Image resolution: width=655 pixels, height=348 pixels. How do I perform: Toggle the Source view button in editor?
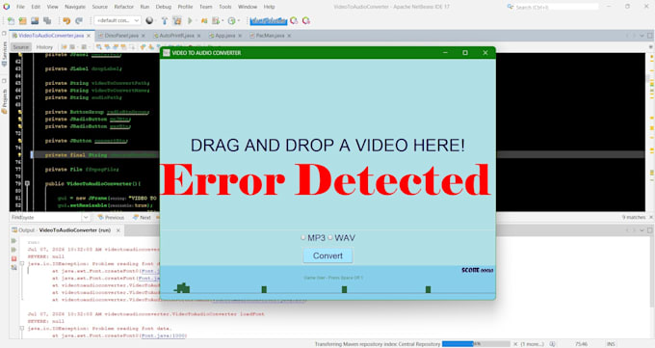pyautogui.click(x=20, y=47)
